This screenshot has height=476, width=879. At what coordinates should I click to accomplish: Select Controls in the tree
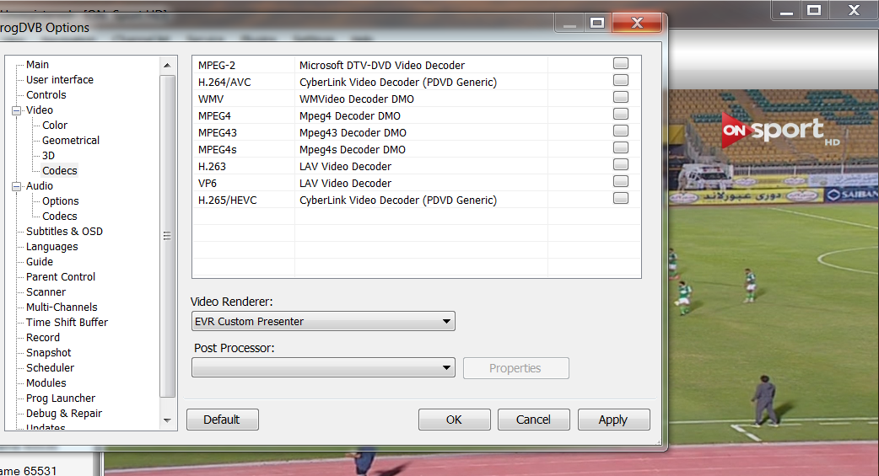click(46, 94)
